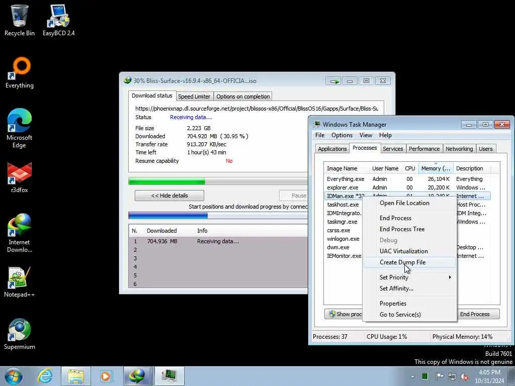Screen dimensions: 515x386
Task: Open the Action Center flag icon
Action: click(x=439, y=376)
